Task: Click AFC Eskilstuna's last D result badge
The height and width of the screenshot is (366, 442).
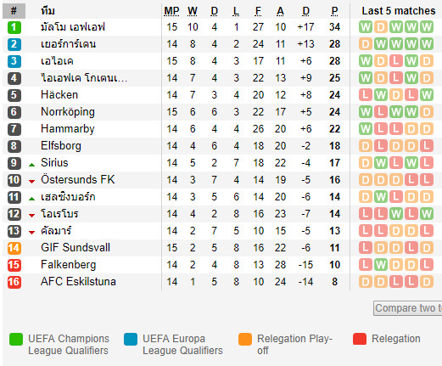Action: tap(427, 282)
